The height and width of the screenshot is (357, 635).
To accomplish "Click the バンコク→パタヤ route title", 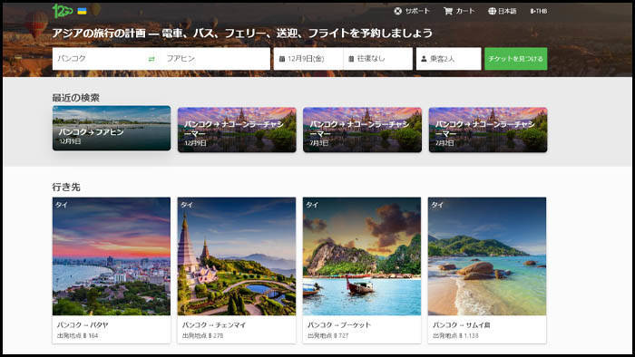I will point(83,324).
